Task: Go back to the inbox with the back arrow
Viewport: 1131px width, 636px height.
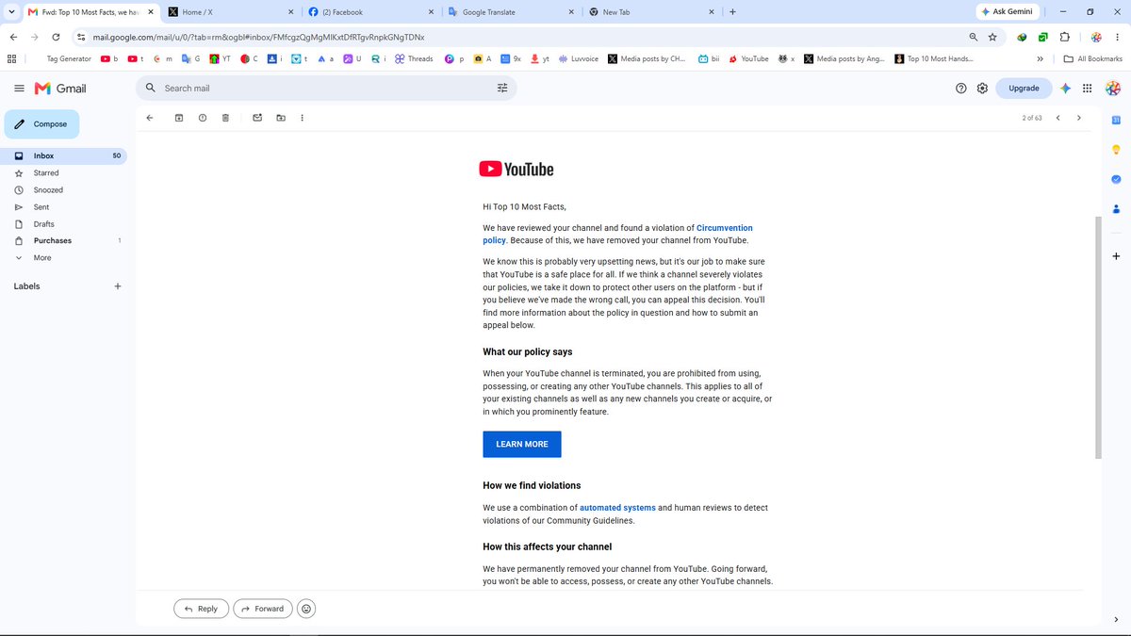Action: coord(149,118)
